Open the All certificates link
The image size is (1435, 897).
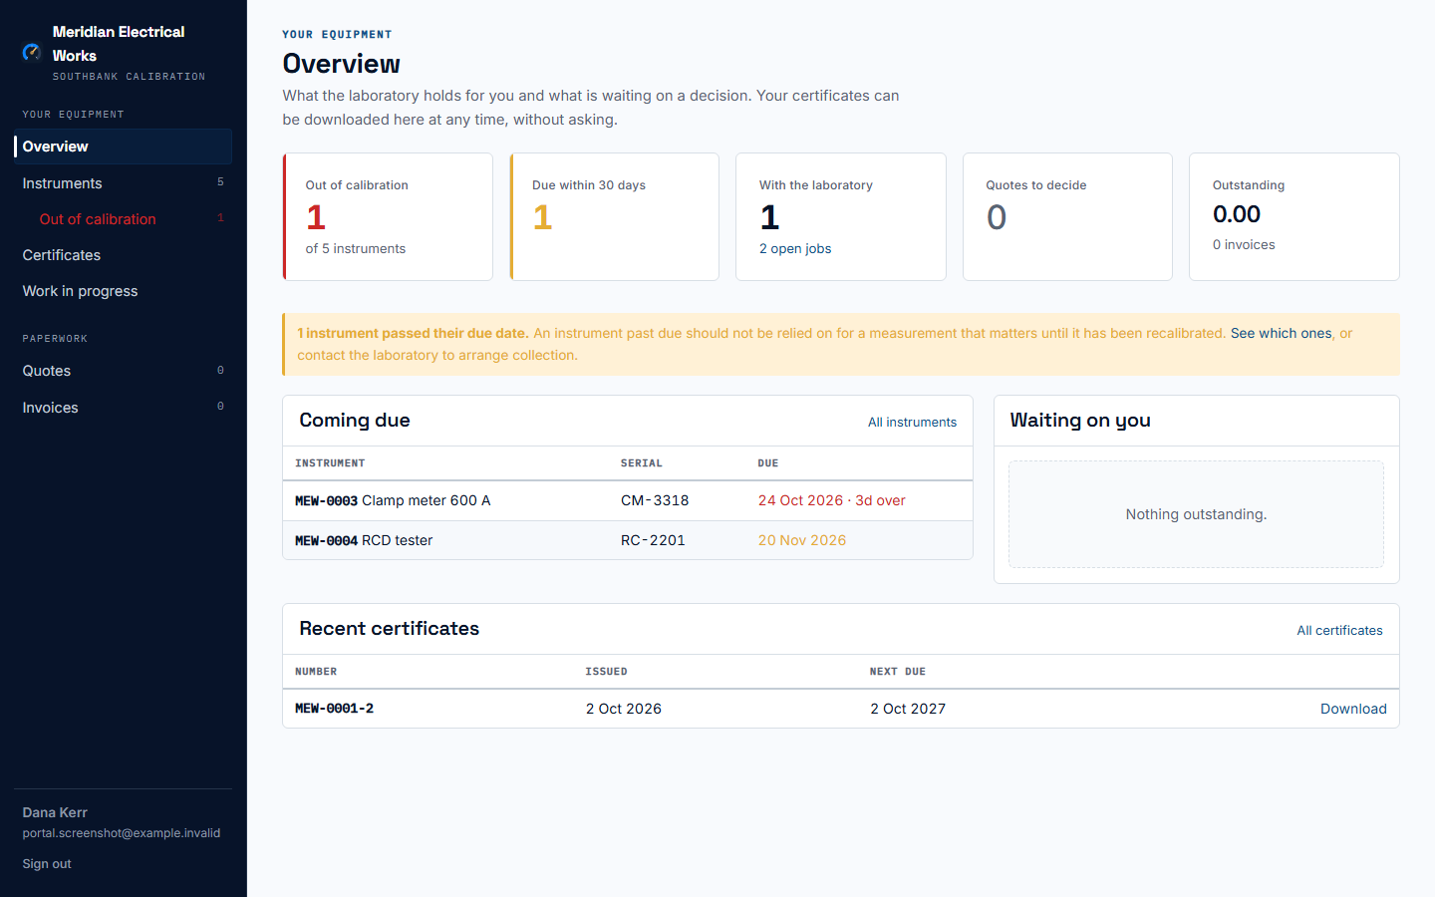pos(1339,631)
